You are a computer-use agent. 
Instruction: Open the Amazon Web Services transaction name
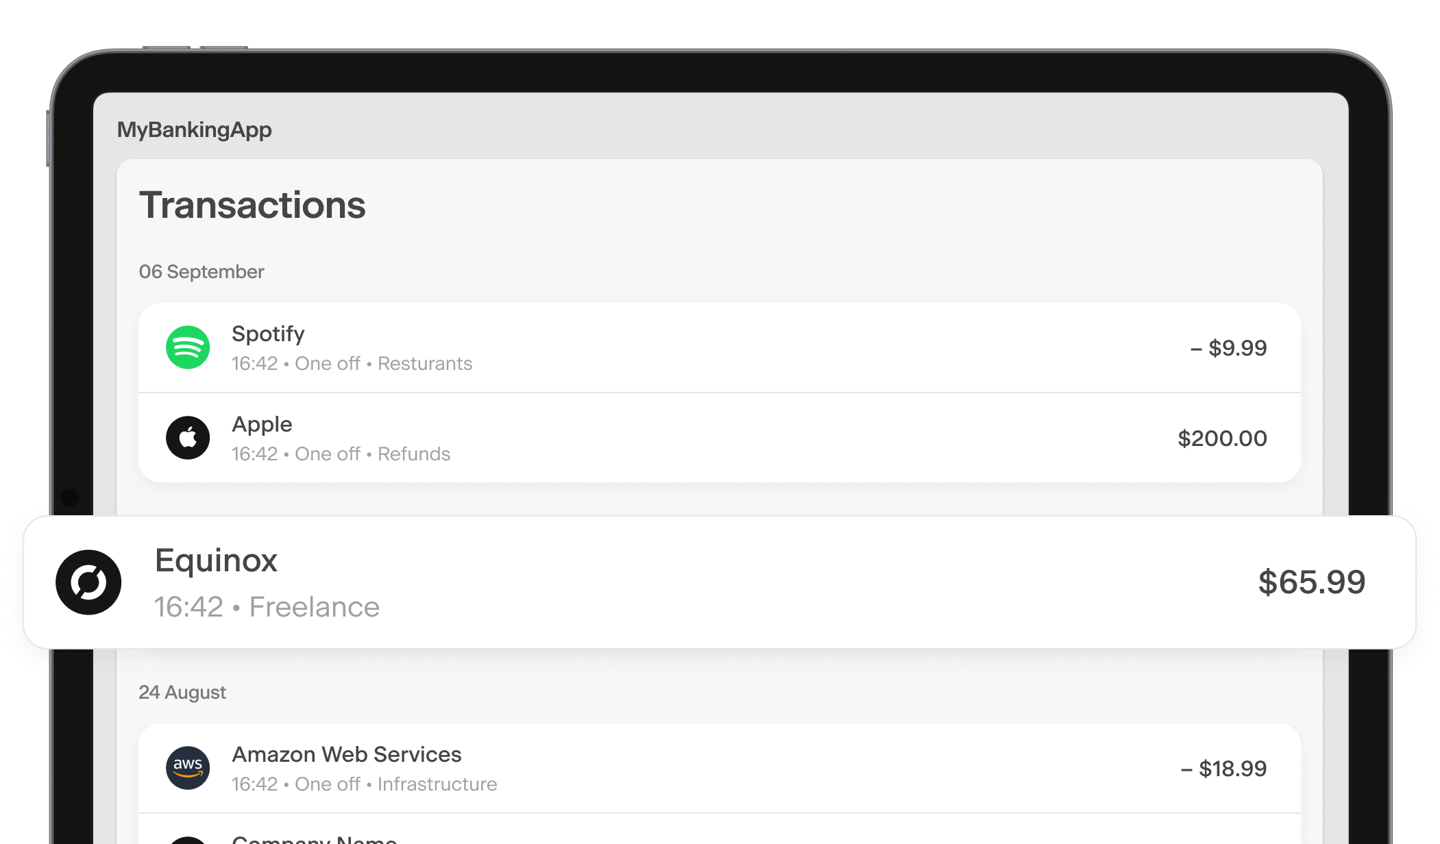pos(346,755)
